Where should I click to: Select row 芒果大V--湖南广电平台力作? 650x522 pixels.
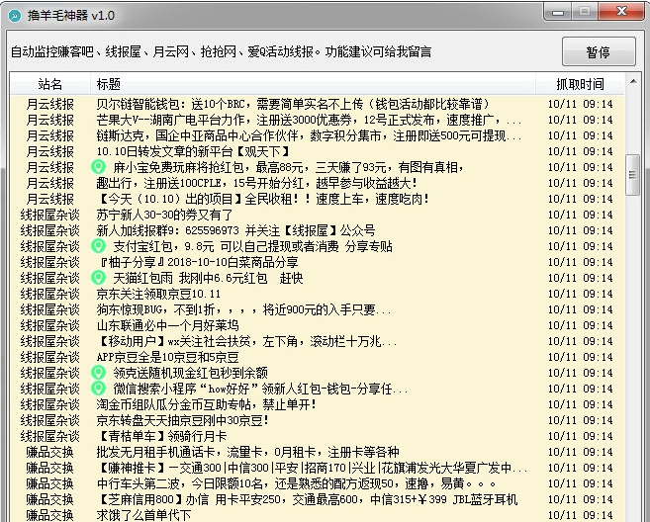318,120
